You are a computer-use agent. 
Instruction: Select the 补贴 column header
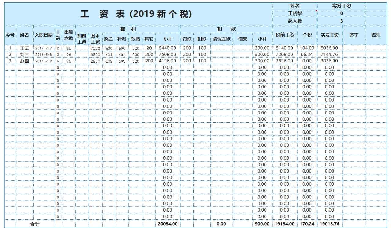pos(122,39)
